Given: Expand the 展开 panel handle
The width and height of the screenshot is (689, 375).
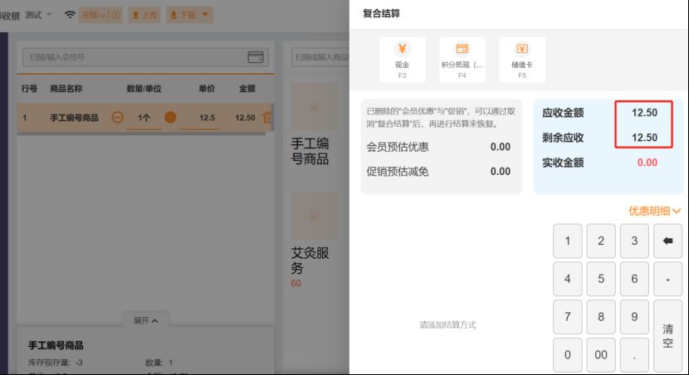Looking at the screenshot, I should pos(146,320).
